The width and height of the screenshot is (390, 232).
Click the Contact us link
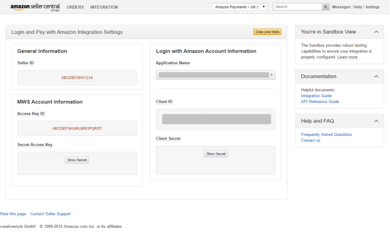[x=310, y=141]
